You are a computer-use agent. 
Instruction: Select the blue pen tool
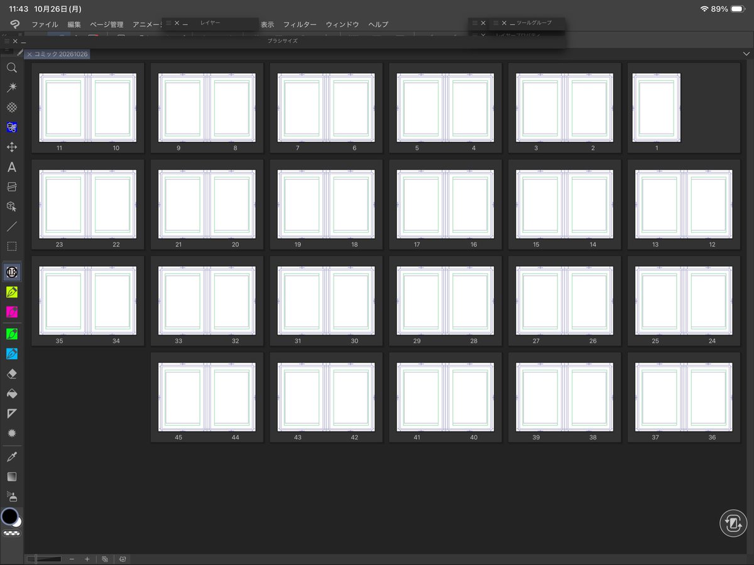point(11,353)
